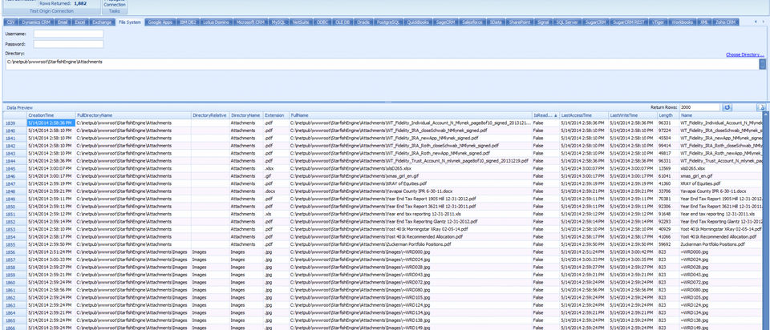Switch to IBM DB2 tab
This screenshot has height=330, width=770.
pyautogui.click(x=188, y=22)
